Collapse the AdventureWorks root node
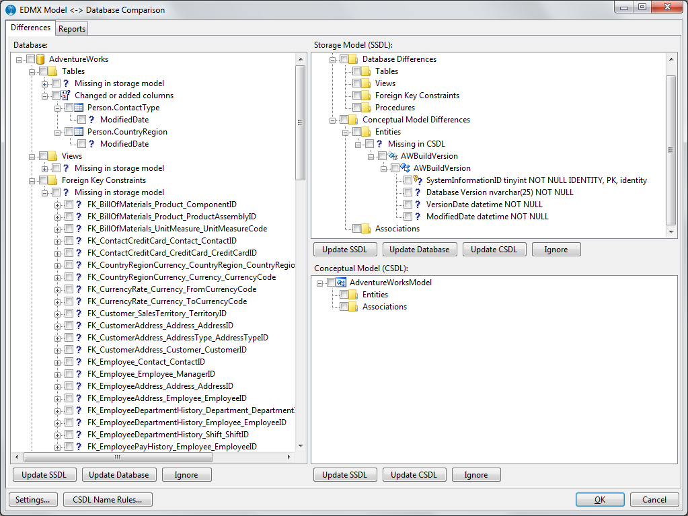 coord(20,59)
